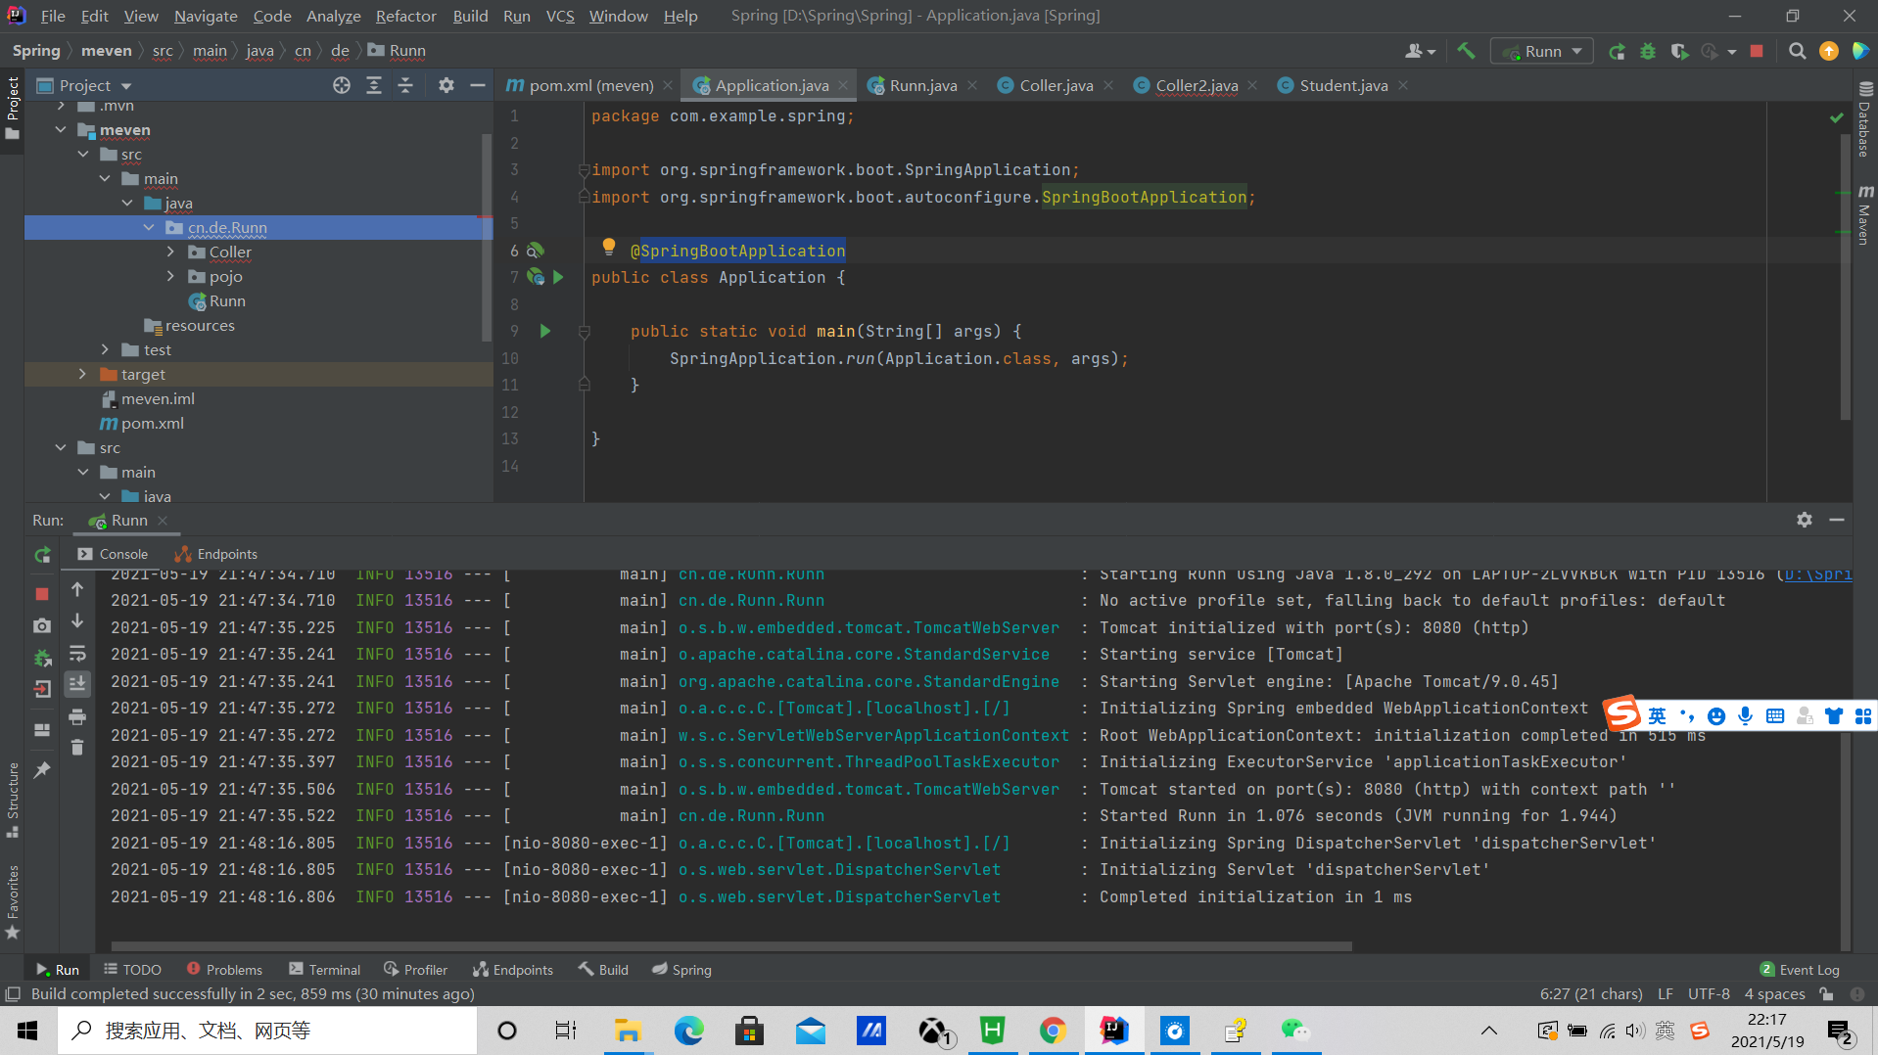Viewport: 1878px width, 1055px height.
Task: Toggle Scroll to End in console
Action: point(77,685)
